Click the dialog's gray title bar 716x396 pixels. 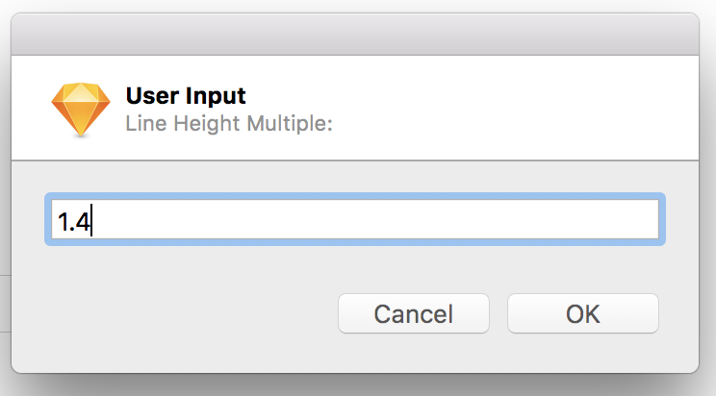(355, 35)
